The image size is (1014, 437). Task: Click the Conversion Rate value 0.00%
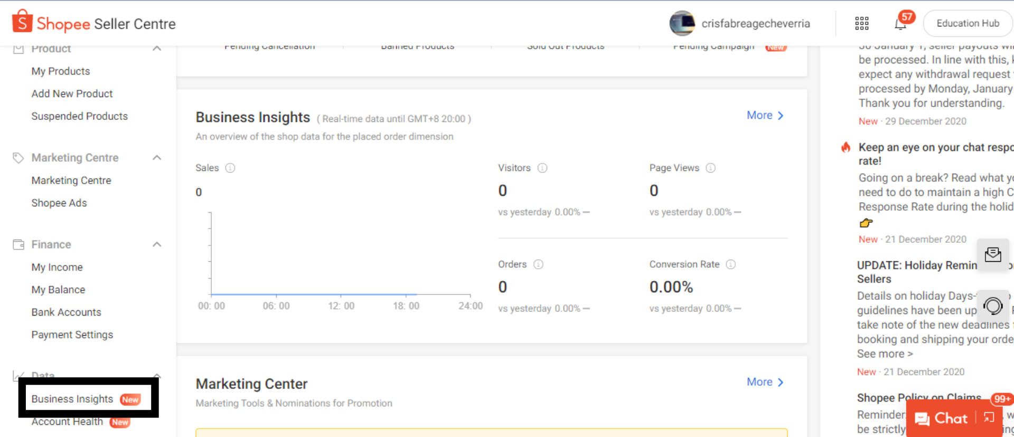click(671, 287)
